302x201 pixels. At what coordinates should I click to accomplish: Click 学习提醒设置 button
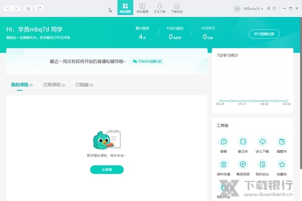(x=264, y=34)
